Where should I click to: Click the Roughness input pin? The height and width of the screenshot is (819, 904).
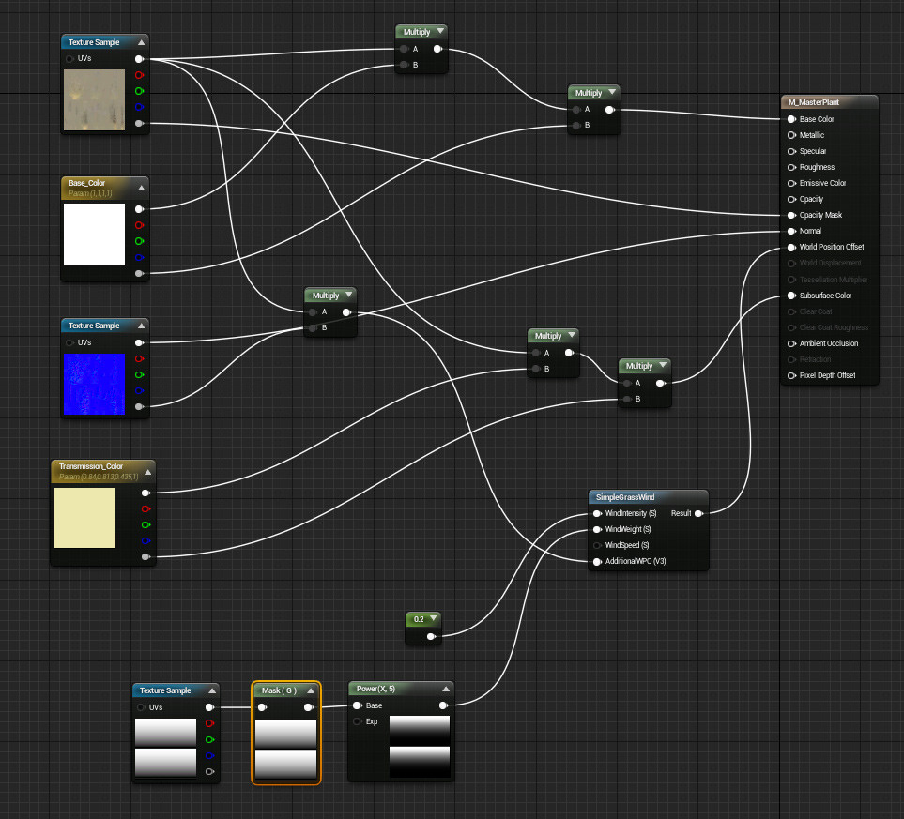click(791, 167)
